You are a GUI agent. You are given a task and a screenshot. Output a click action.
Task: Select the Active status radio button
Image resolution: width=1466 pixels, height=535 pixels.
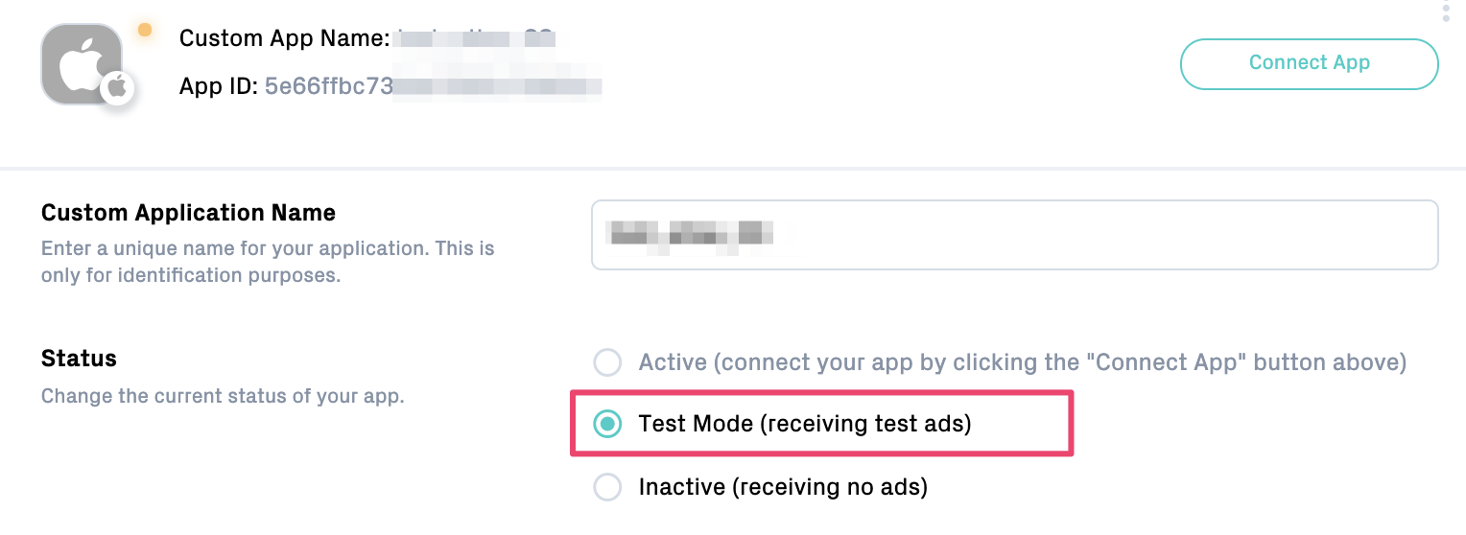[x=607, y=362]
